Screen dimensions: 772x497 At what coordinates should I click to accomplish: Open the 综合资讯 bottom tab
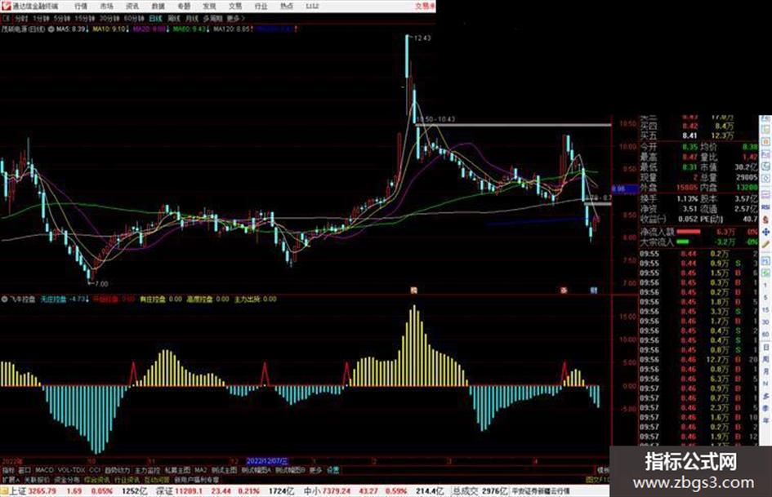click(x=97, y=479)
